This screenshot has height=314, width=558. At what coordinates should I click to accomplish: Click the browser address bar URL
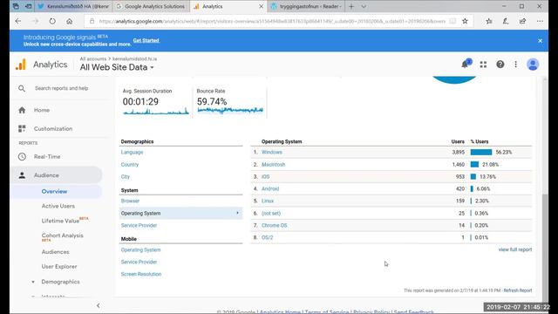(x=272, y=21)
